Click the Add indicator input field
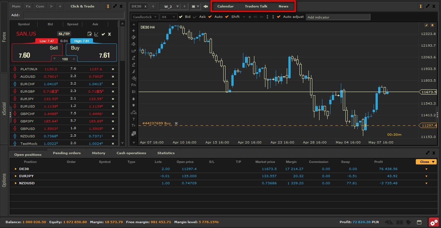This screenshot has height=228, width=441. point(338,17)
